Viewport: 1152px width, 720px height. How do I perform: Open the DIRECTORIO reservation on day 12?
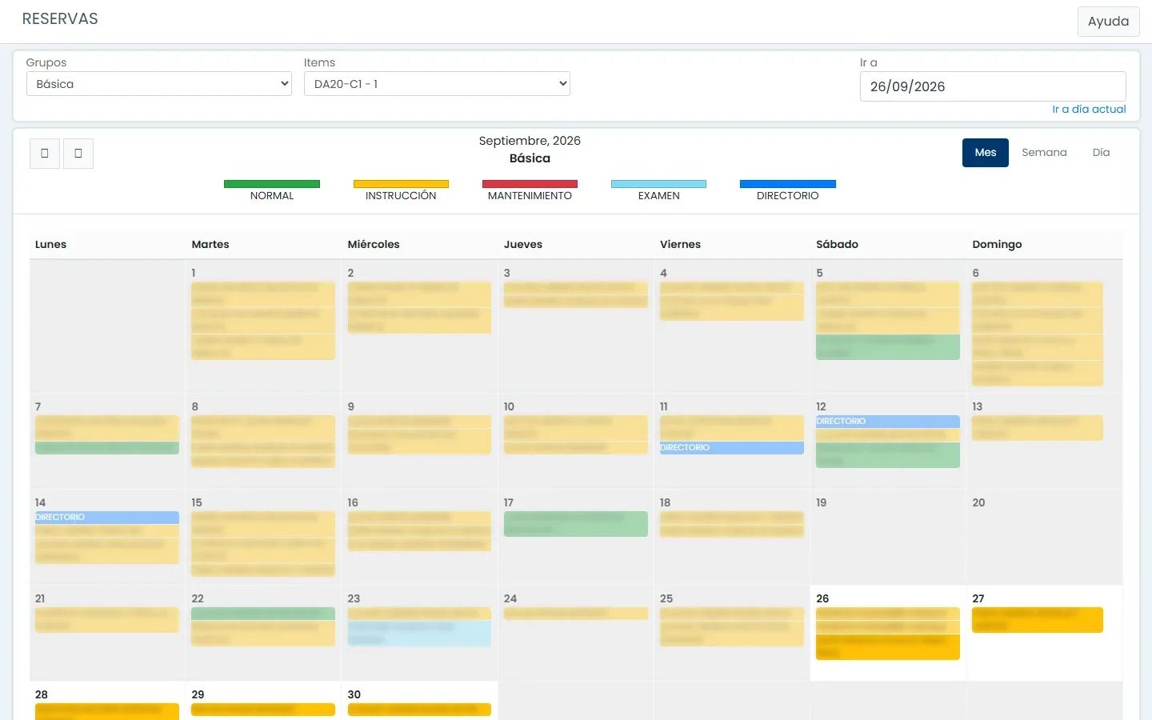coord(887,422)
